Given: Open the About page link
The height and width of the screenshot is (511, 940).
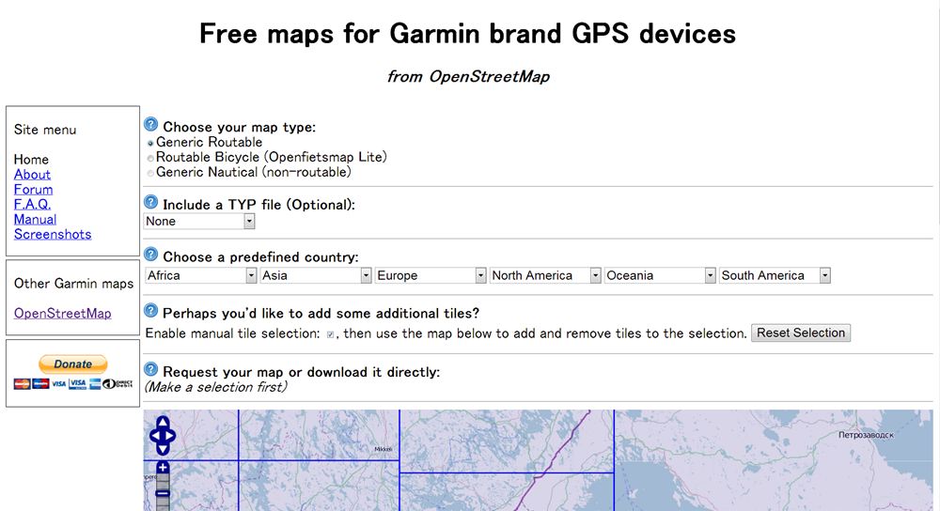Looking at the screenshot, I should click(32, 175).
